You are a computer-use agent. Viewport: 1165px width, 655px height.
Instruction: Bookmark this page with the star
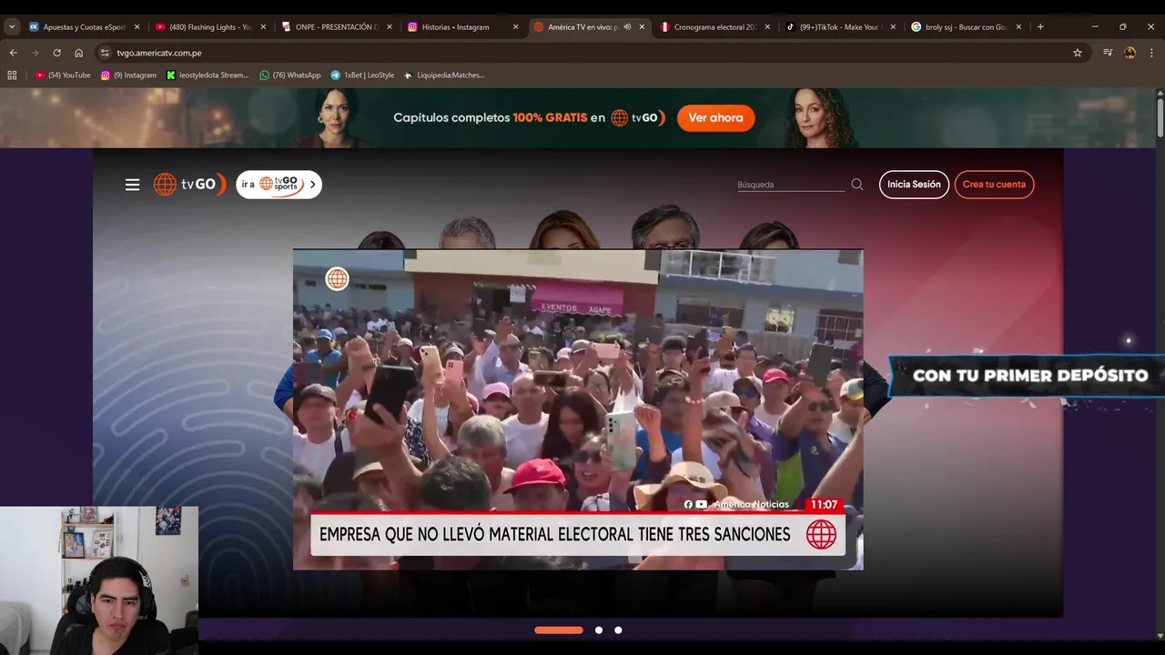click(x=1078, y=53)
